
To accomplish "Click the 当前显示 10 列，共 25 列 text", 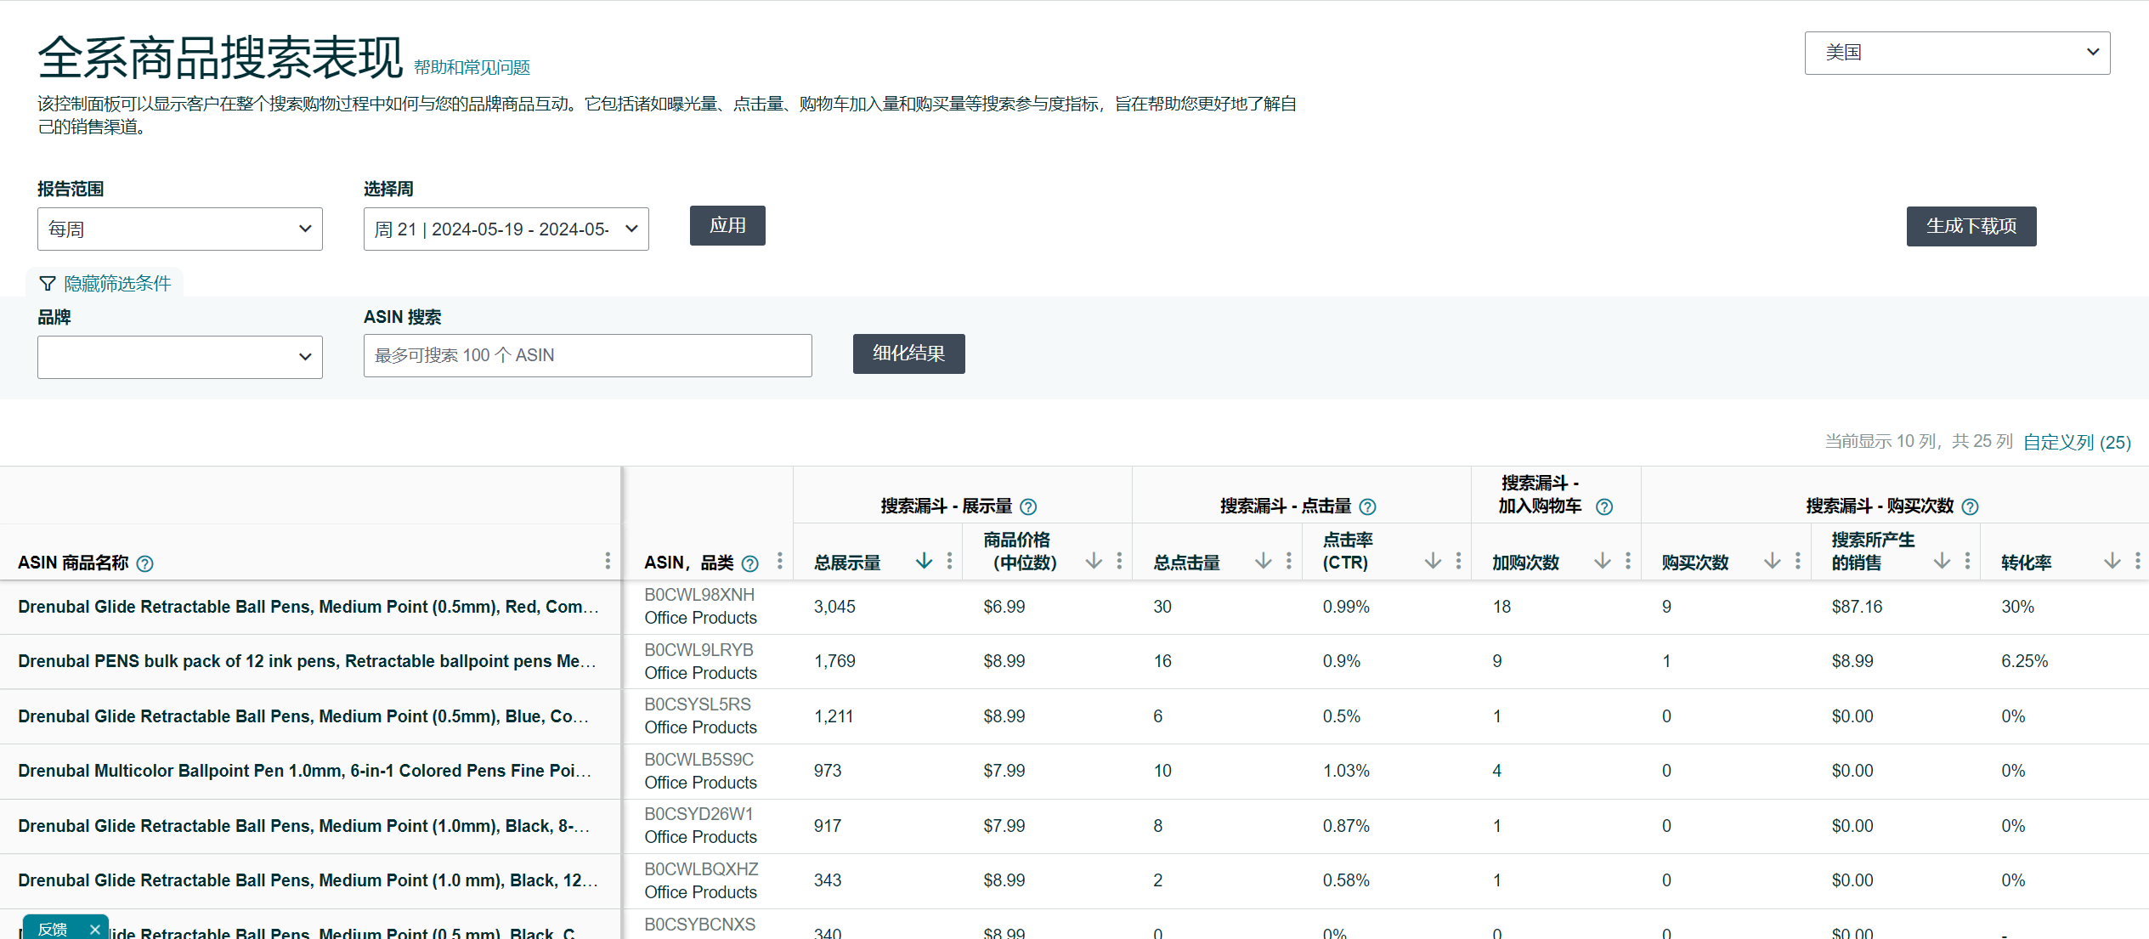I will click(1919, 441).
